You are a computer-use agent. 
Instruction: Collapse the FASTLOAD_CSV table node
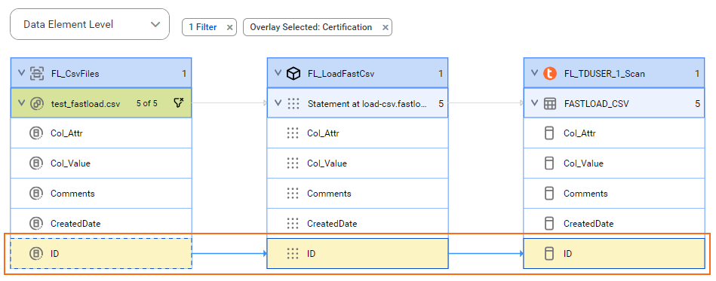[x=534, y=103]
